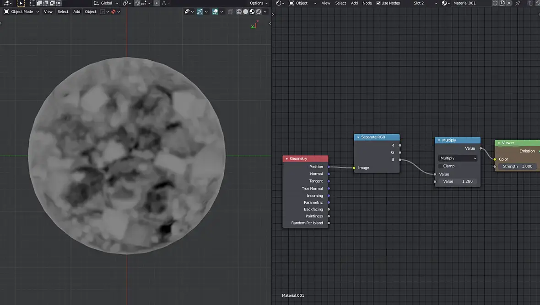Switch to rendered viewport shading
Screen dimensions: 540x305
(259, 11)
